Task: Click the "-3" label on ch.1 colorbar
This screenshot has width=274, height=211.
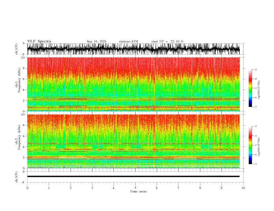Action: click(x=255, y=69)
